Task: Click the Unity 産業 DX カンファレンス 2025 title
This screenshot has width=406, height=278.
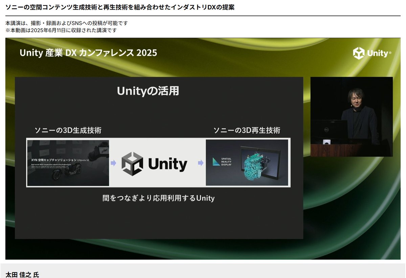Action: pos(88,53)
